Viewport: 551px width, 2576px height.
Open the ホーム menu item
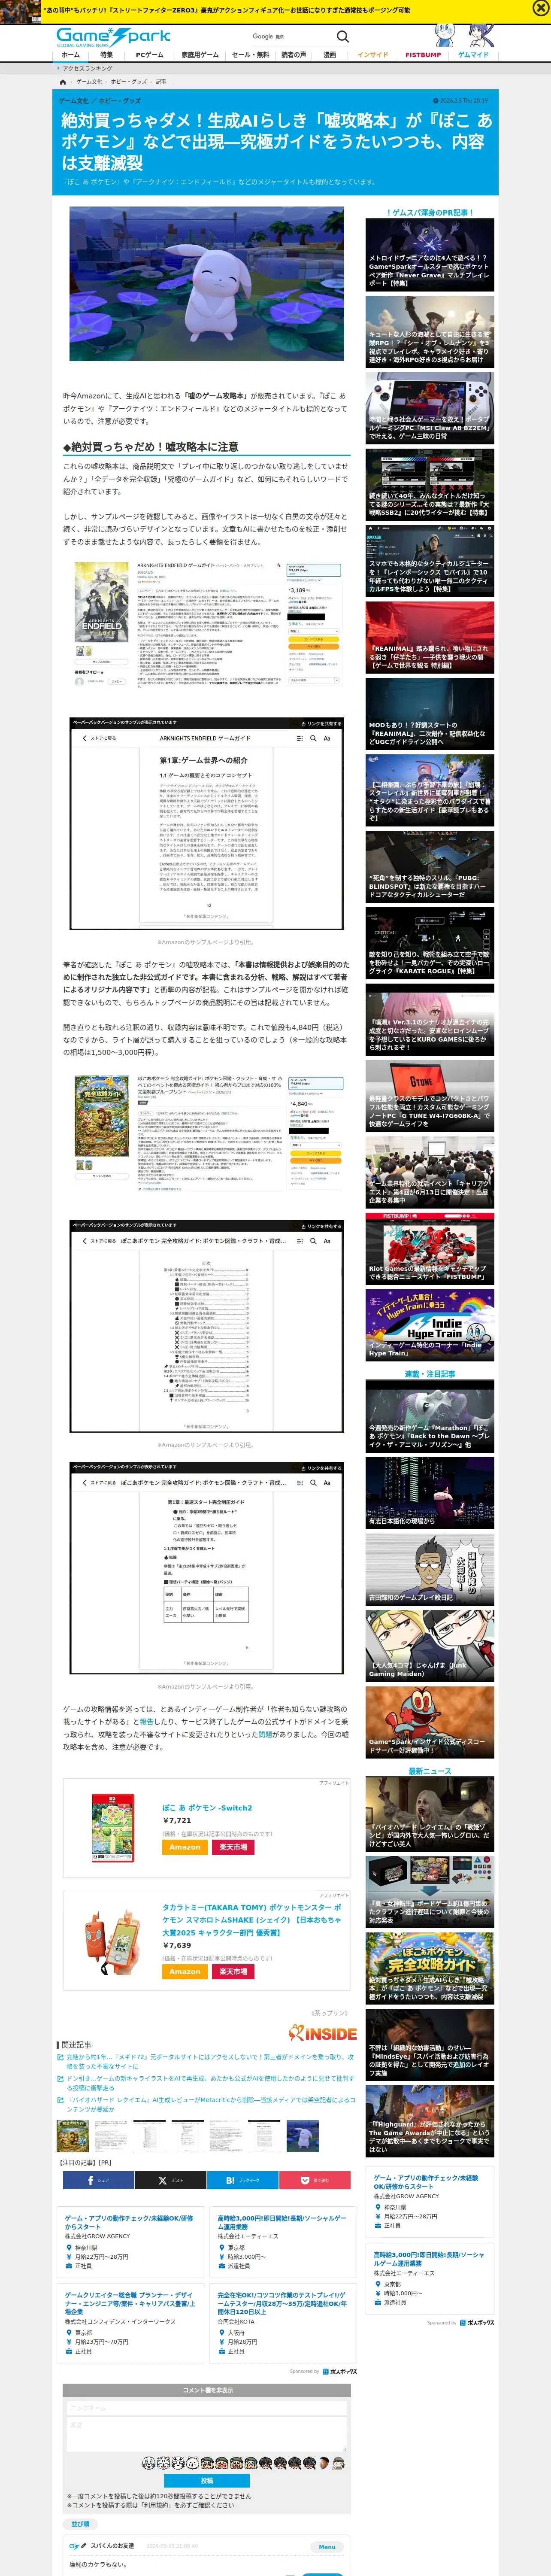[x=70, y=55]
